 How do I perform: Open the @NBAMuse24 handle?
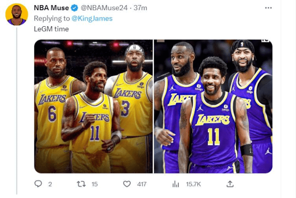point(104,8)
